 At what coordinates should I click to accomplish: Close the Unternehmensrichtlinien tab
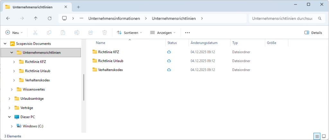[66, 7]
